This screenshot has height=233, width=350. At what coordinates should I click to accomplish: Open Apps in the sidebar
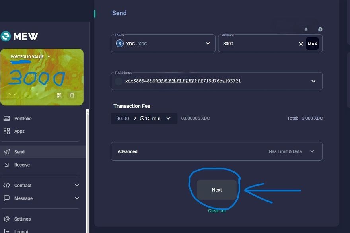[x=19, y=131]
